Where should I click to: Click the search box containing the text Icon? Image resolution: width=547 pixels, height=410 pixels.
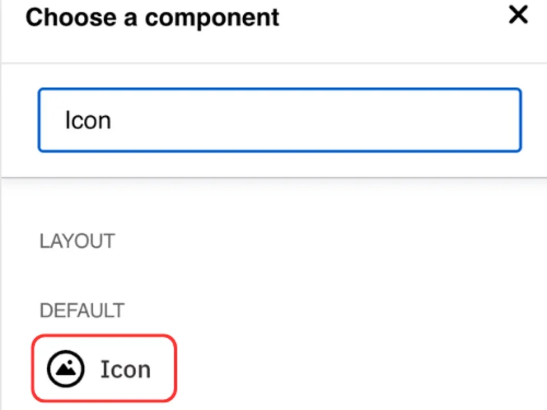point(279,120)
